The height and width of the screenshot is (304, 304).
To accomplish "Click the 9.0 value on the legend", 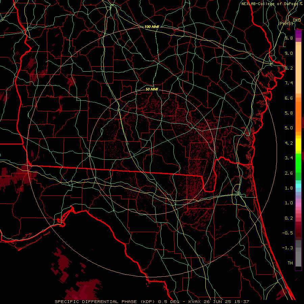I will pos(289,53).
